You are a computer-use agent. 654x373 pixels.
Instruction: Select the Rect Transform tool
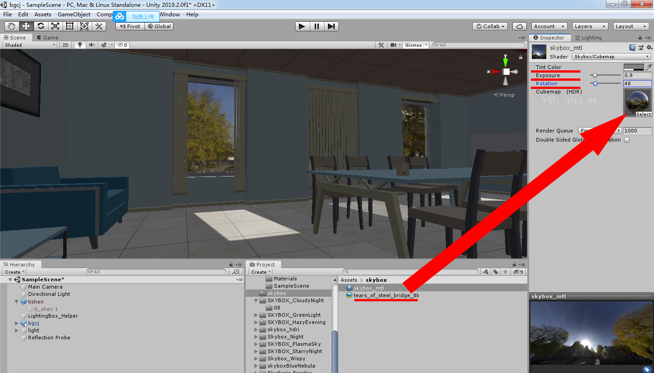point(69,26)
